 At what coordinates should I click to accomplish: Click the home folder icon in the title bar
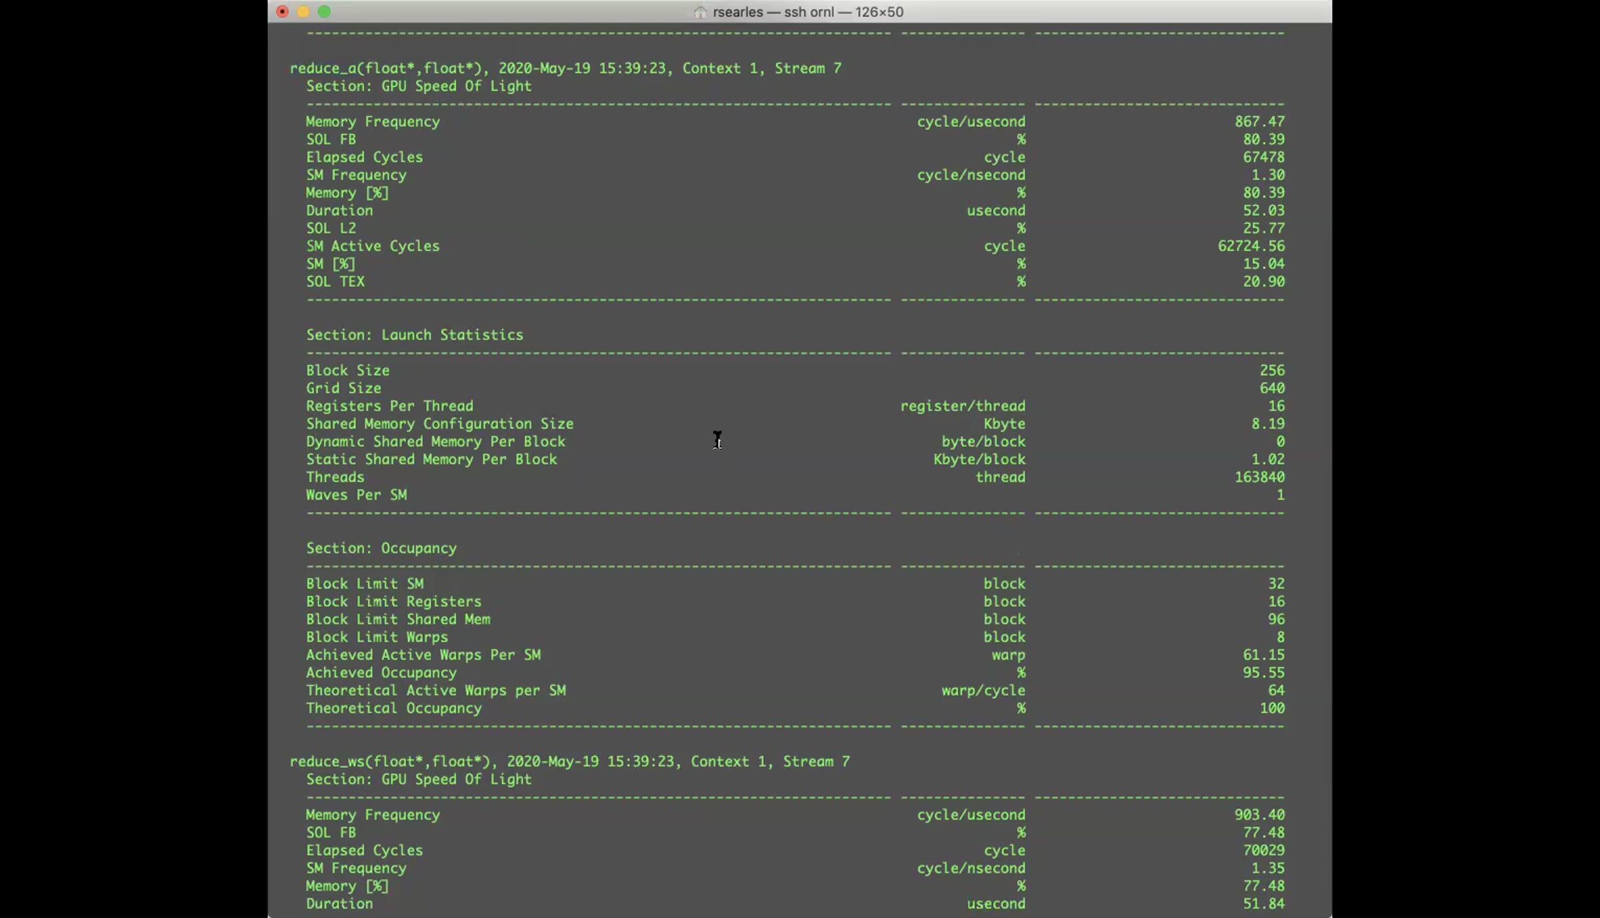click(x=700, y=12)
